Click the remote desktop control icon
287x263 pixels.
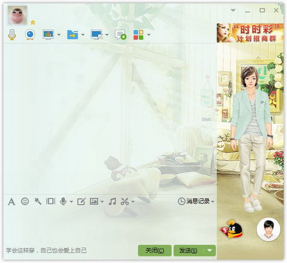[x=97, y=35]
